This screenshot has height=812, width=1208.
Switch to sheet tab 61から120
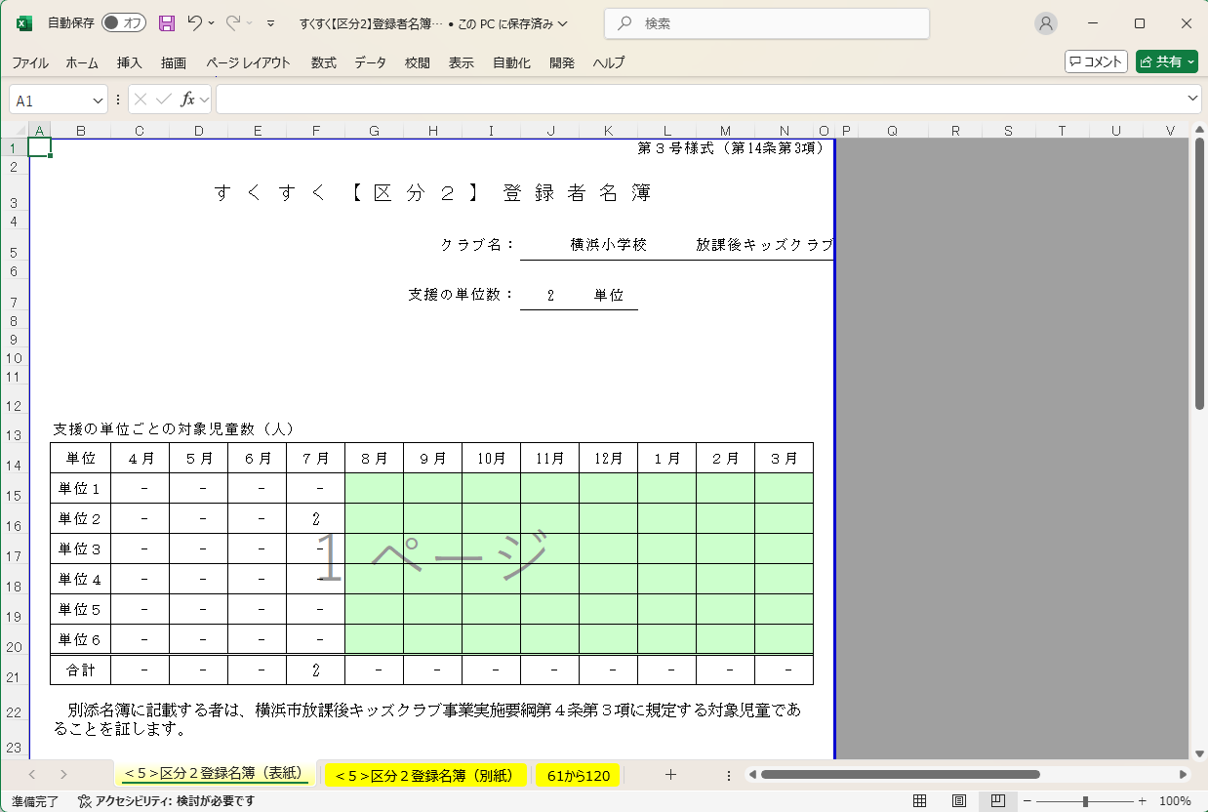579,776
